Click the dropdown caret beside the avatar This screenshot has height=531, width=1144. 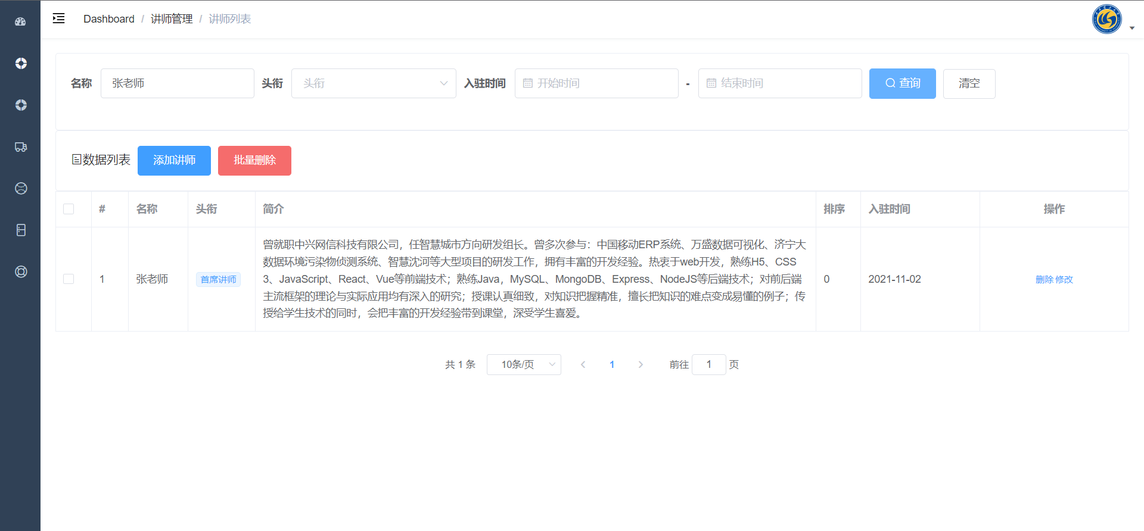pyautogui.click(x=1132, y=28)
